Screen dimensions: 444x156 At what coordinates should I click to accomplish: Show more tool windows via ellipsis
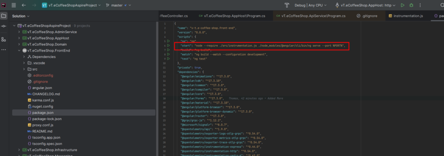pos(3,49)
